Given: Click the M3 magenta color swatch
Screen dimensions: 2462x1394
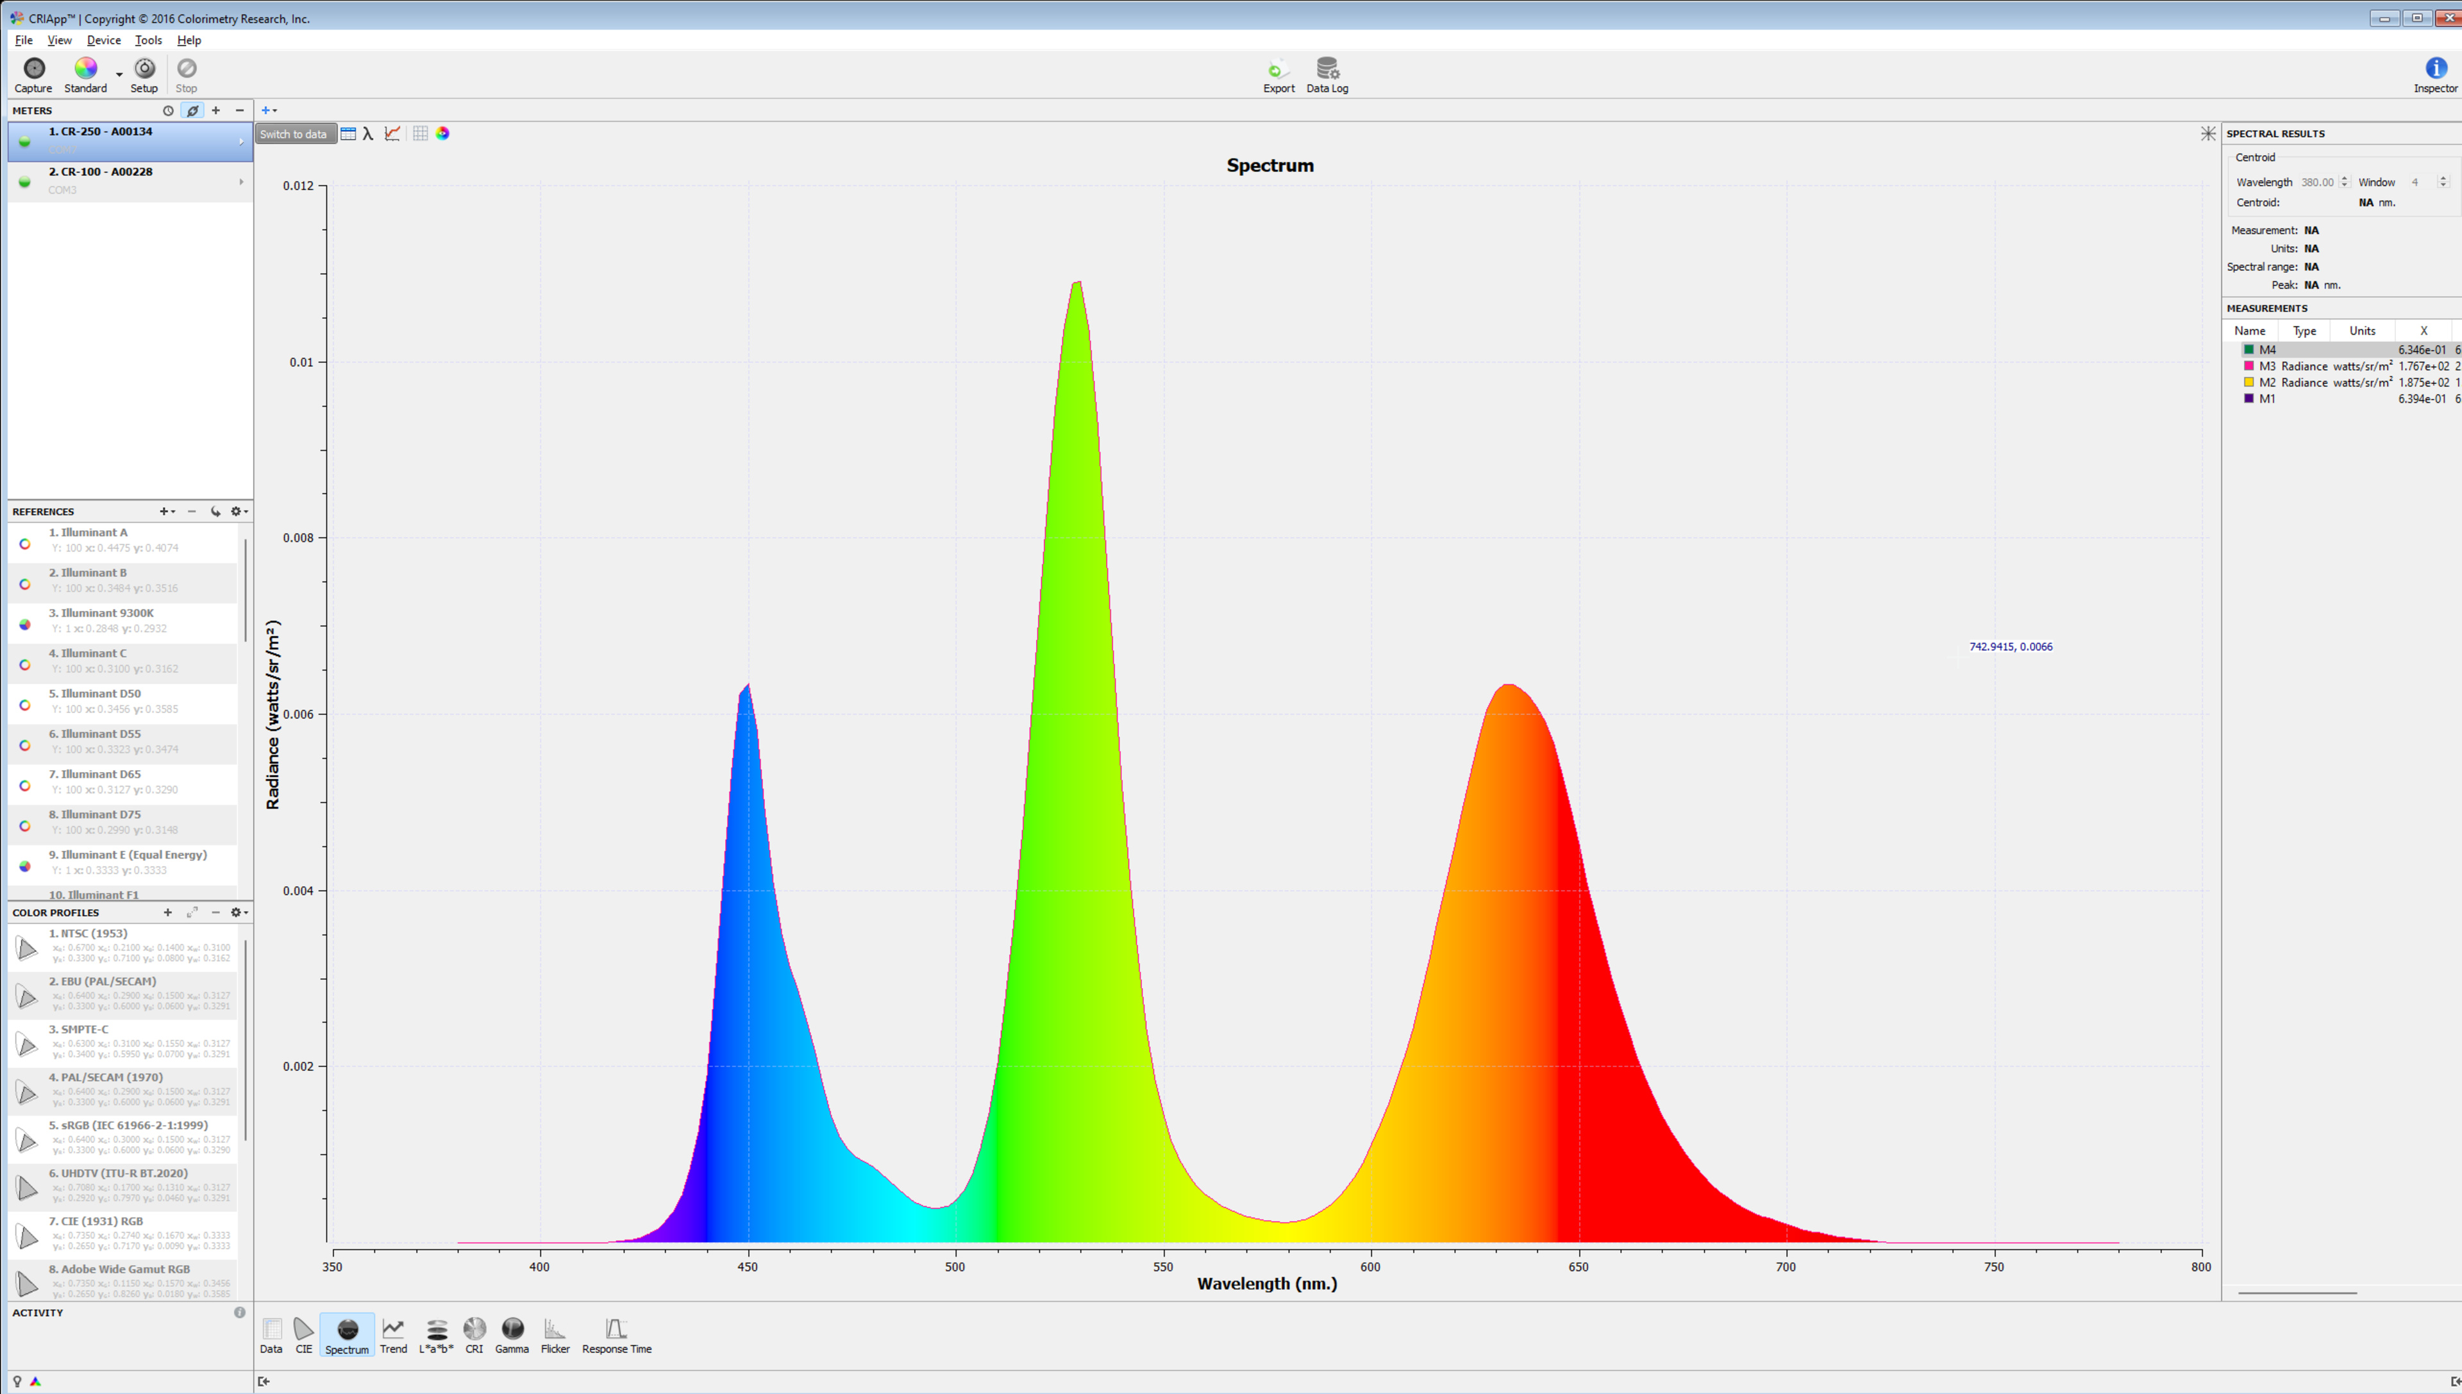Looking at the screenshot, I should click(x=2248, y=367).
